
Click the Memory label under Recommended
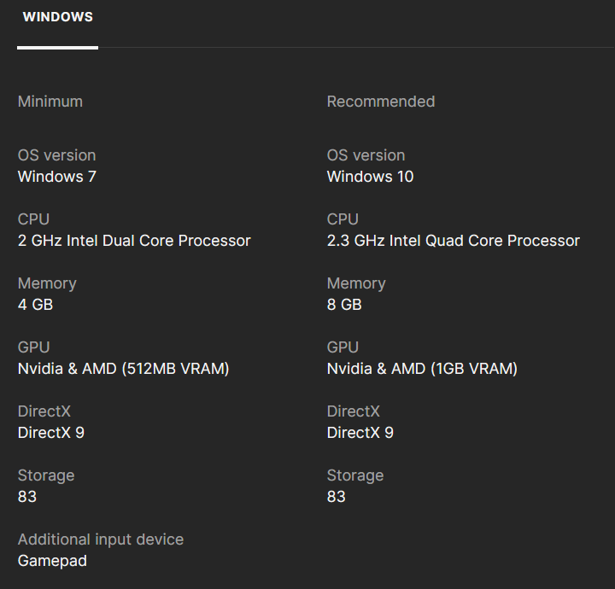pos(356,283)
